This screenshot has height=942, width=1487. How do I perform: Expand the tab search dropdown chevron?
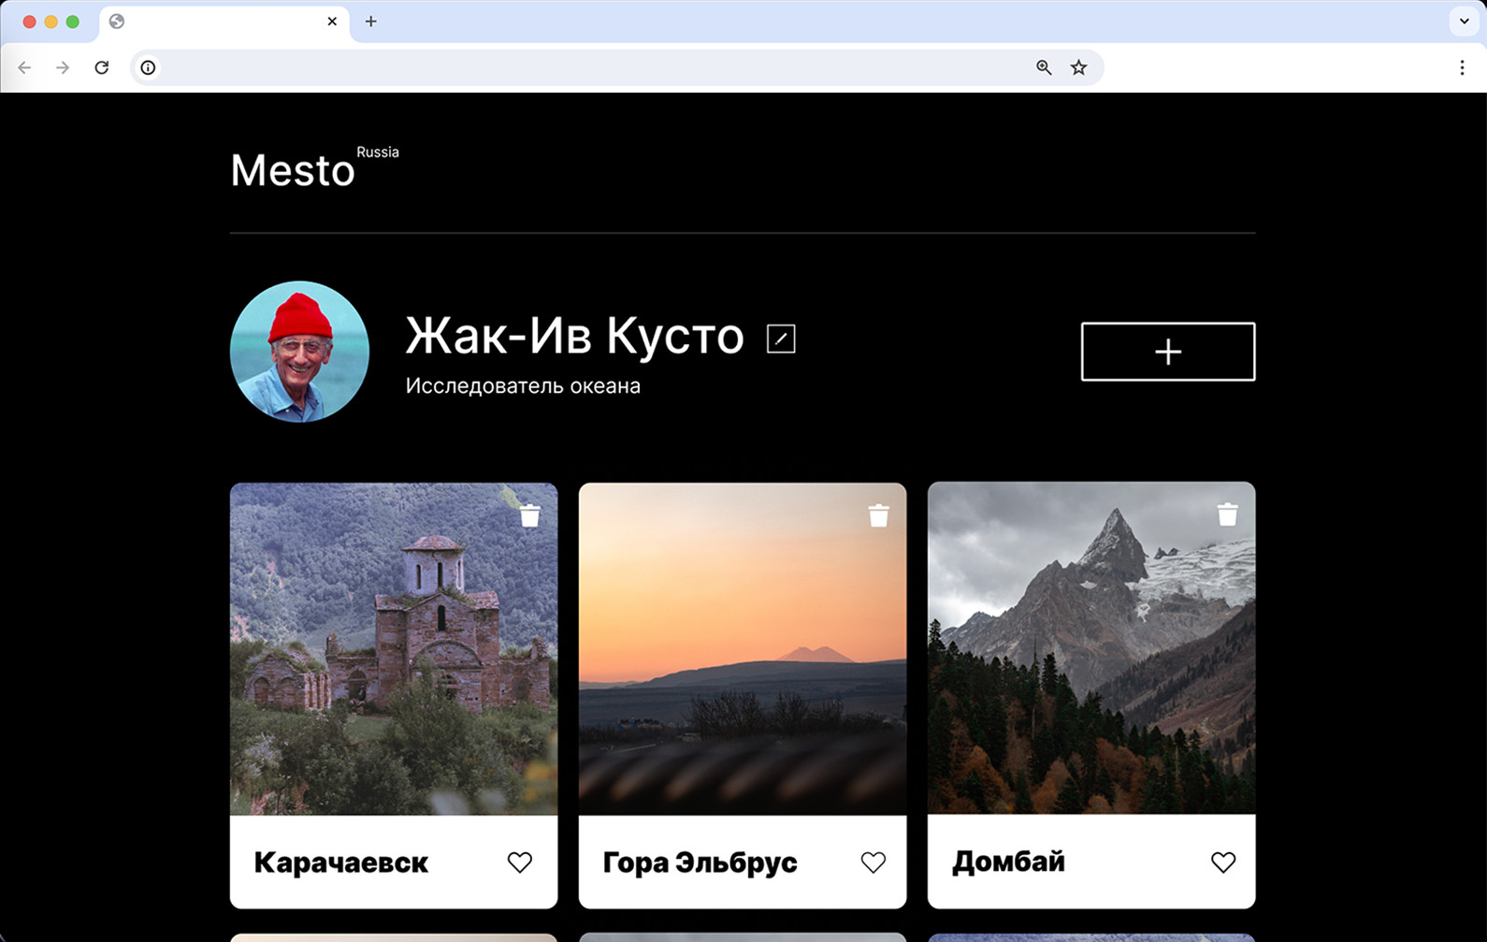pyautogui.click(x=1464, y=22)
